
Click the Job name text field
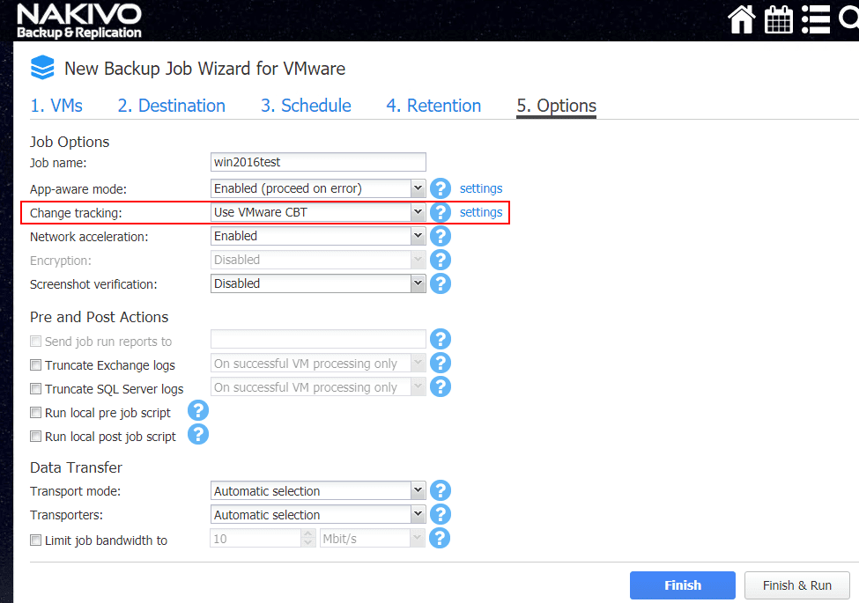[319, 162]
